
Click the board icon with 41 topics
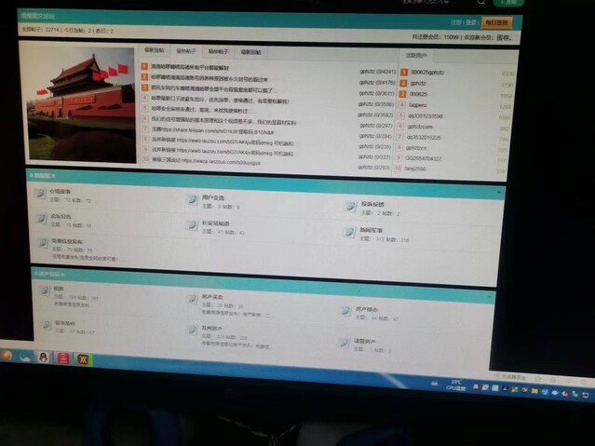click(x=192, y=225)
